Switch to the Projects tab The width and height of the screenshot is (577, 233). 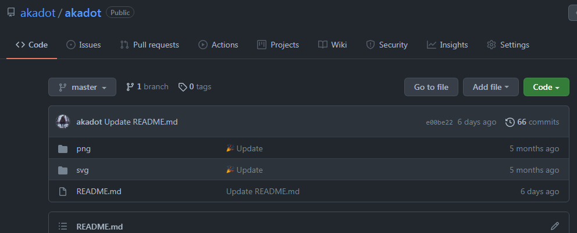click(x=278, y=45)
